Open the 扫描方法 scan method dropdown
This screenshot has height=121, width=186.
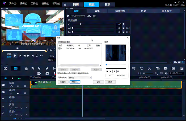80,77
